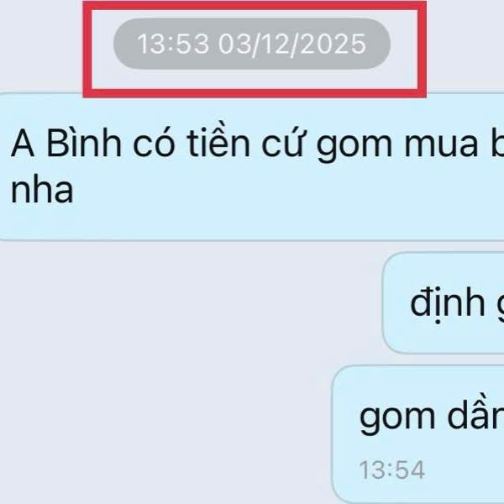
Task: Click the 13:54 message timestamp
Action: pos(392,470)
